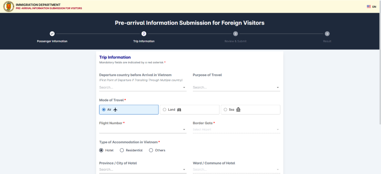381x174 pixels.
Task: Click the step 2 circle indicator
Action: pos(144,34)
